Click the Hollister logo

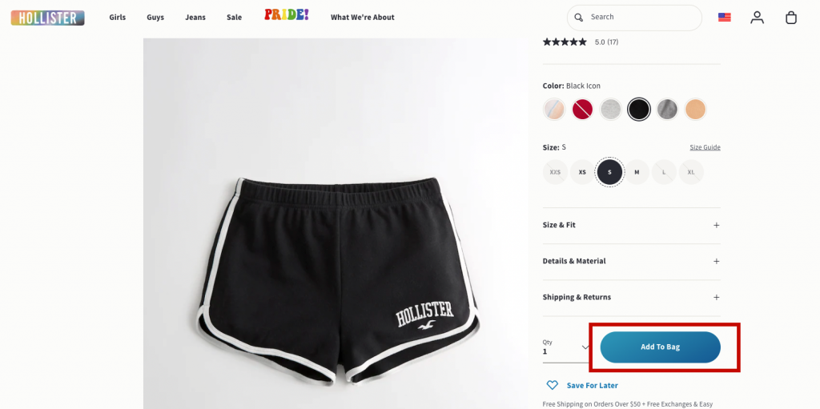pos(47,18)
